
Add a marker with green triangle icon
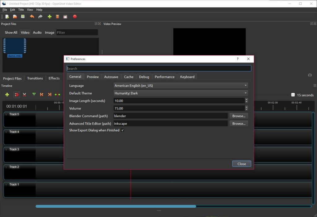(x=34, y=94)
